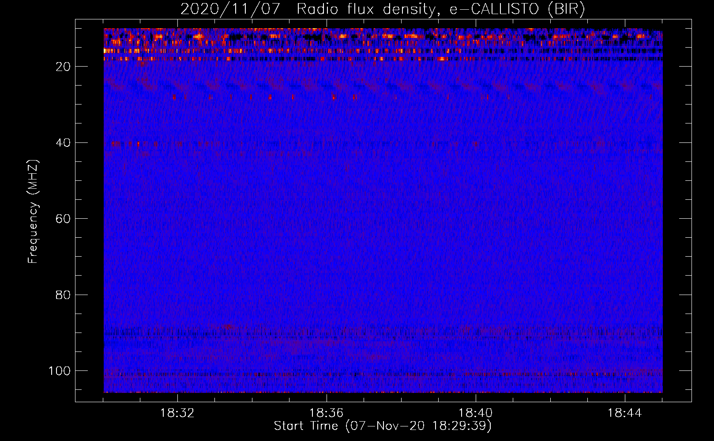Click the 18:36 time tick label
This screenshot has width=714, height=441.
pyautogui.click(x=327, y=413)
